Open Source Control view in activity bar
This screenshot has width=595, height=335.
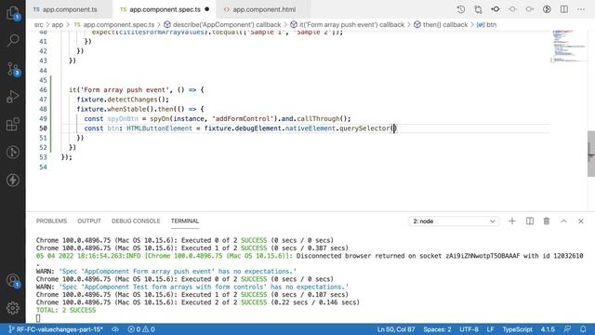[x=13, y=68]
